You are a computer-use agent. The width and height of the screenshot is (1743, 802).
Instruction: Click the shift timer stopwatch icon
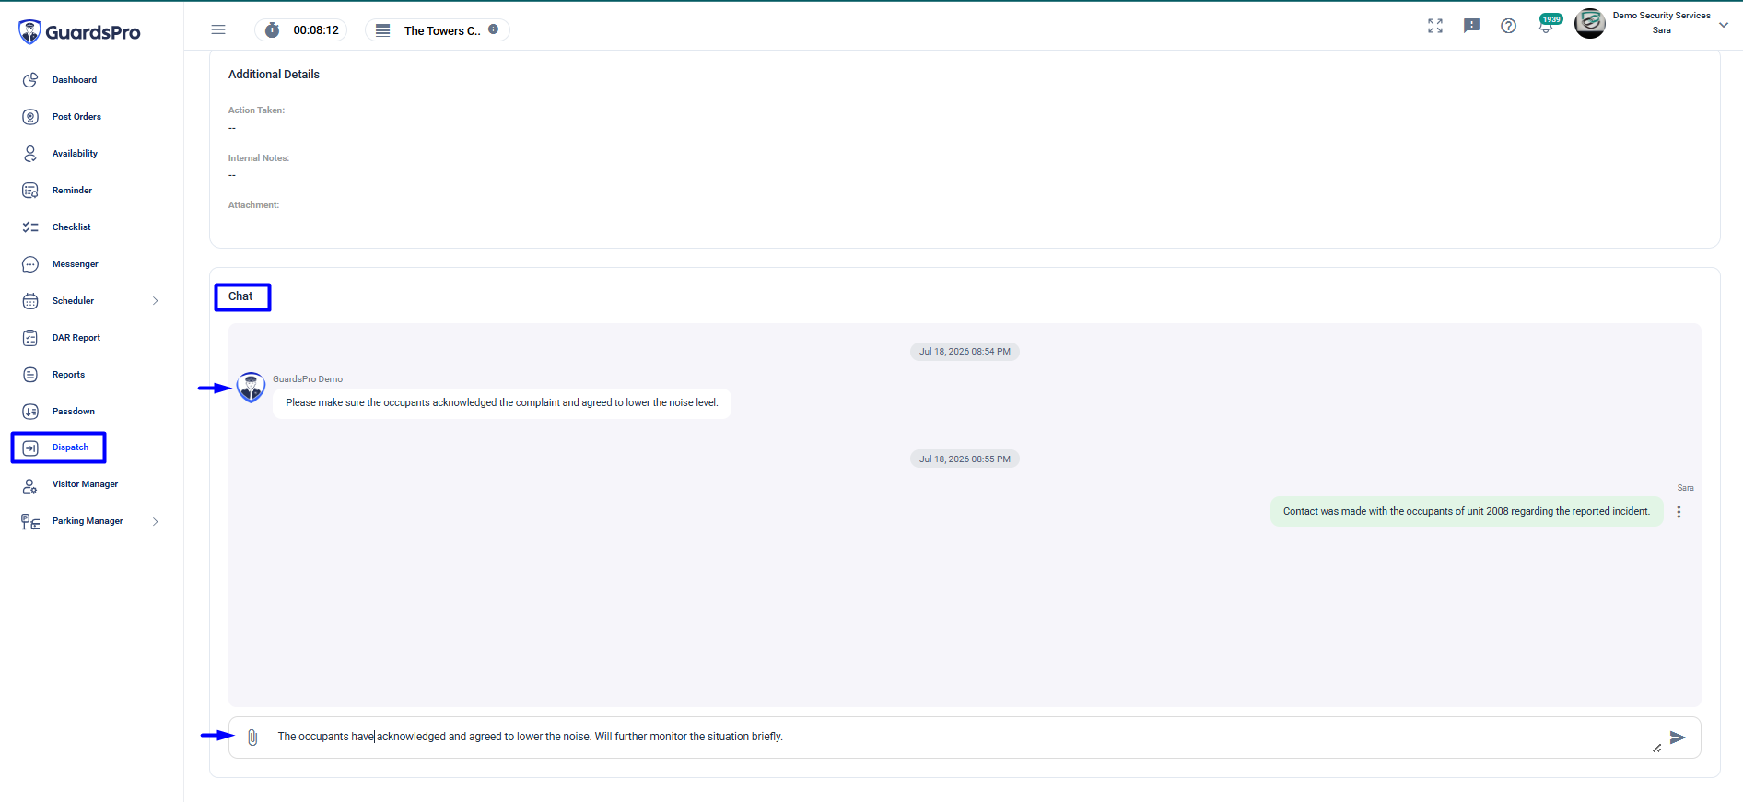(x=272, y=30)
